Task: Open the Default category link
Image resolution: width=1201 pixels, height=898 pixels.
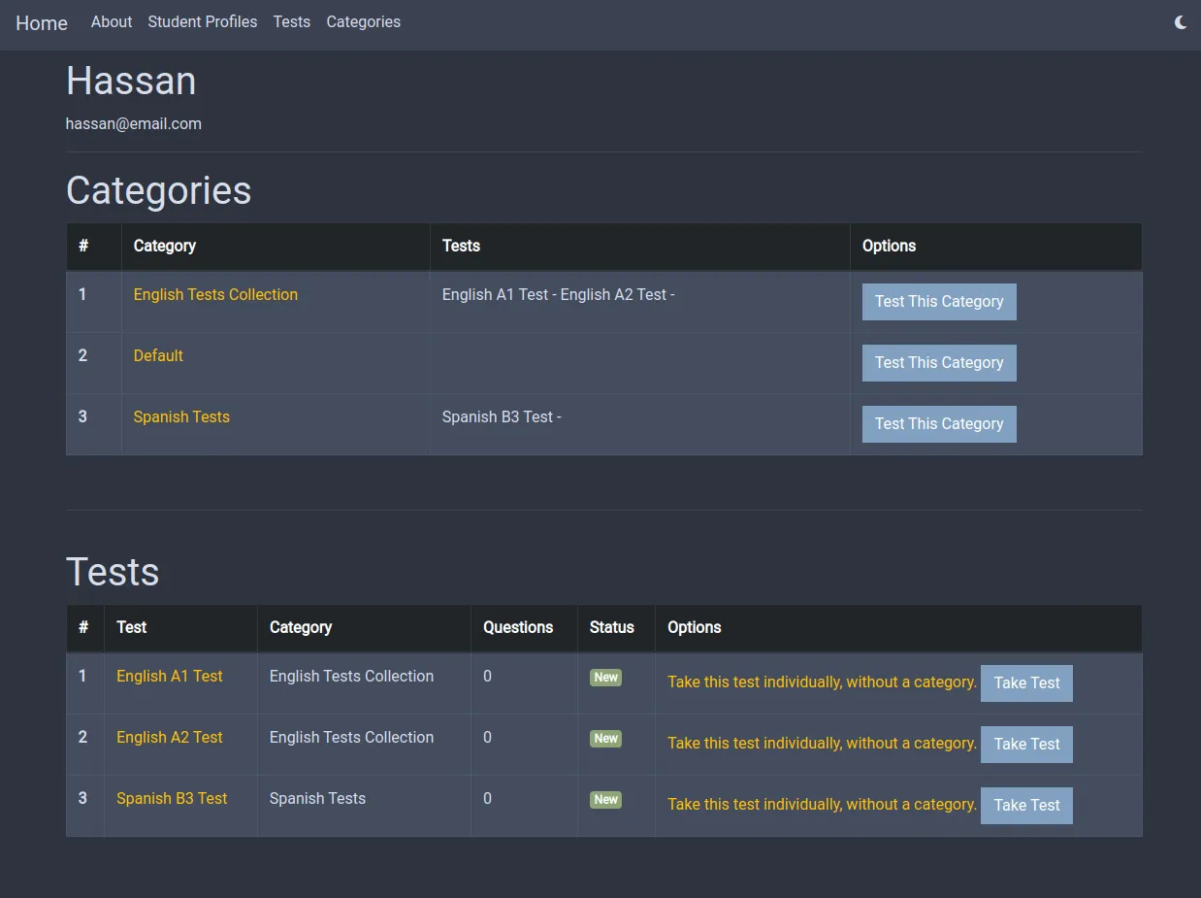Action: click(158, 355)
